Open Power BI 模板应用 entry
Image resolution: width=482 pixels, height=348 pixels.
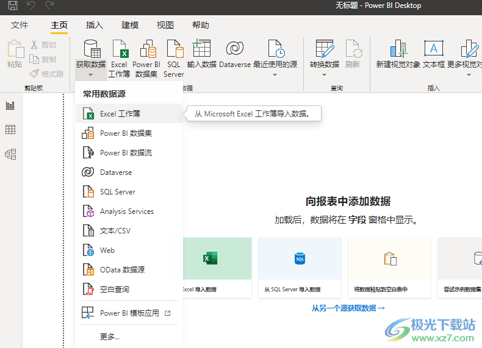pyautogui.click(x=129, y=313)
